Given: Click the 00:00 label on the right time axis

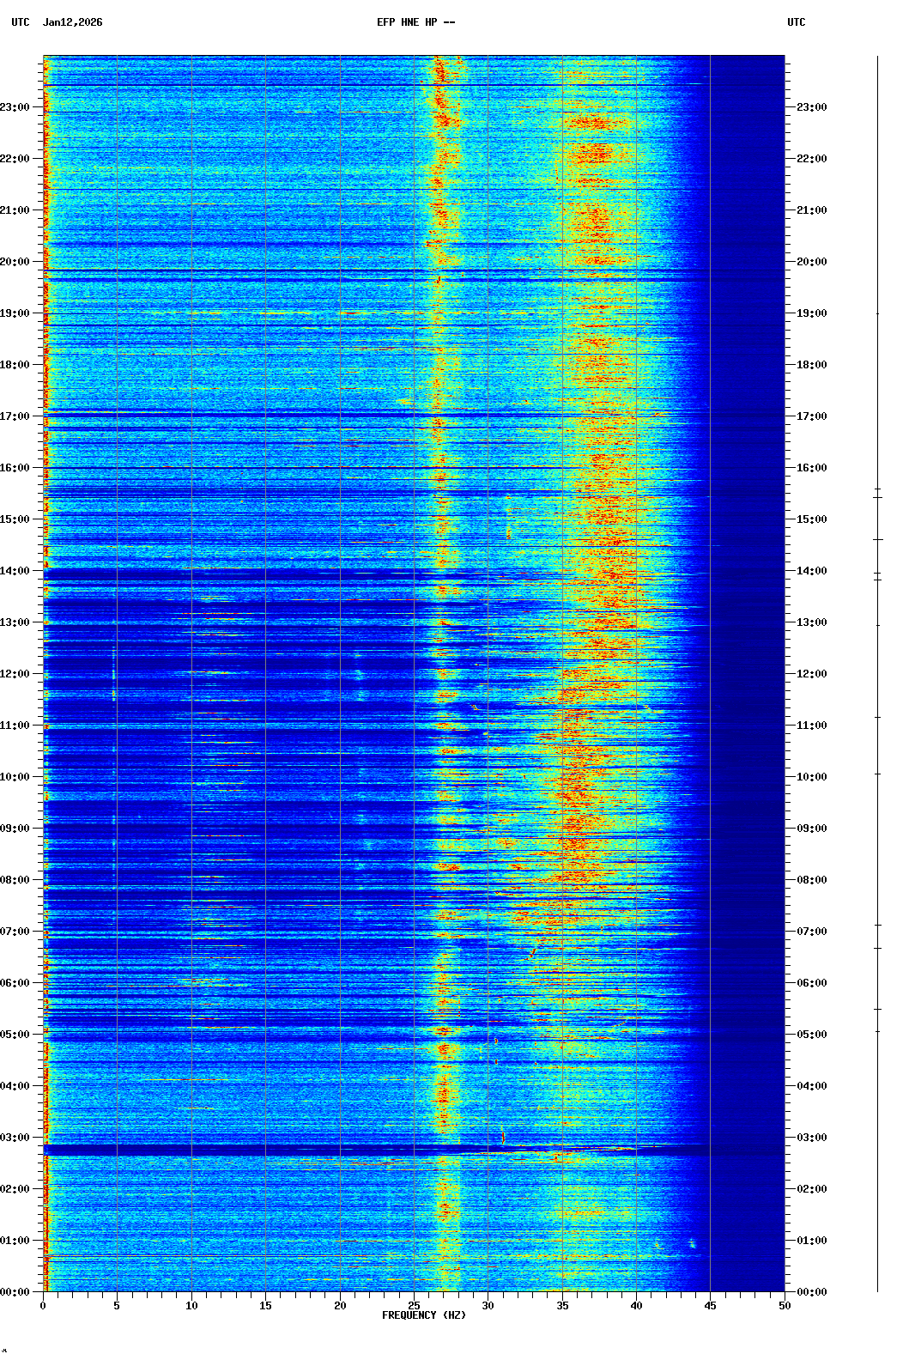Looking at the screenshot, I should coord(811,1292).
